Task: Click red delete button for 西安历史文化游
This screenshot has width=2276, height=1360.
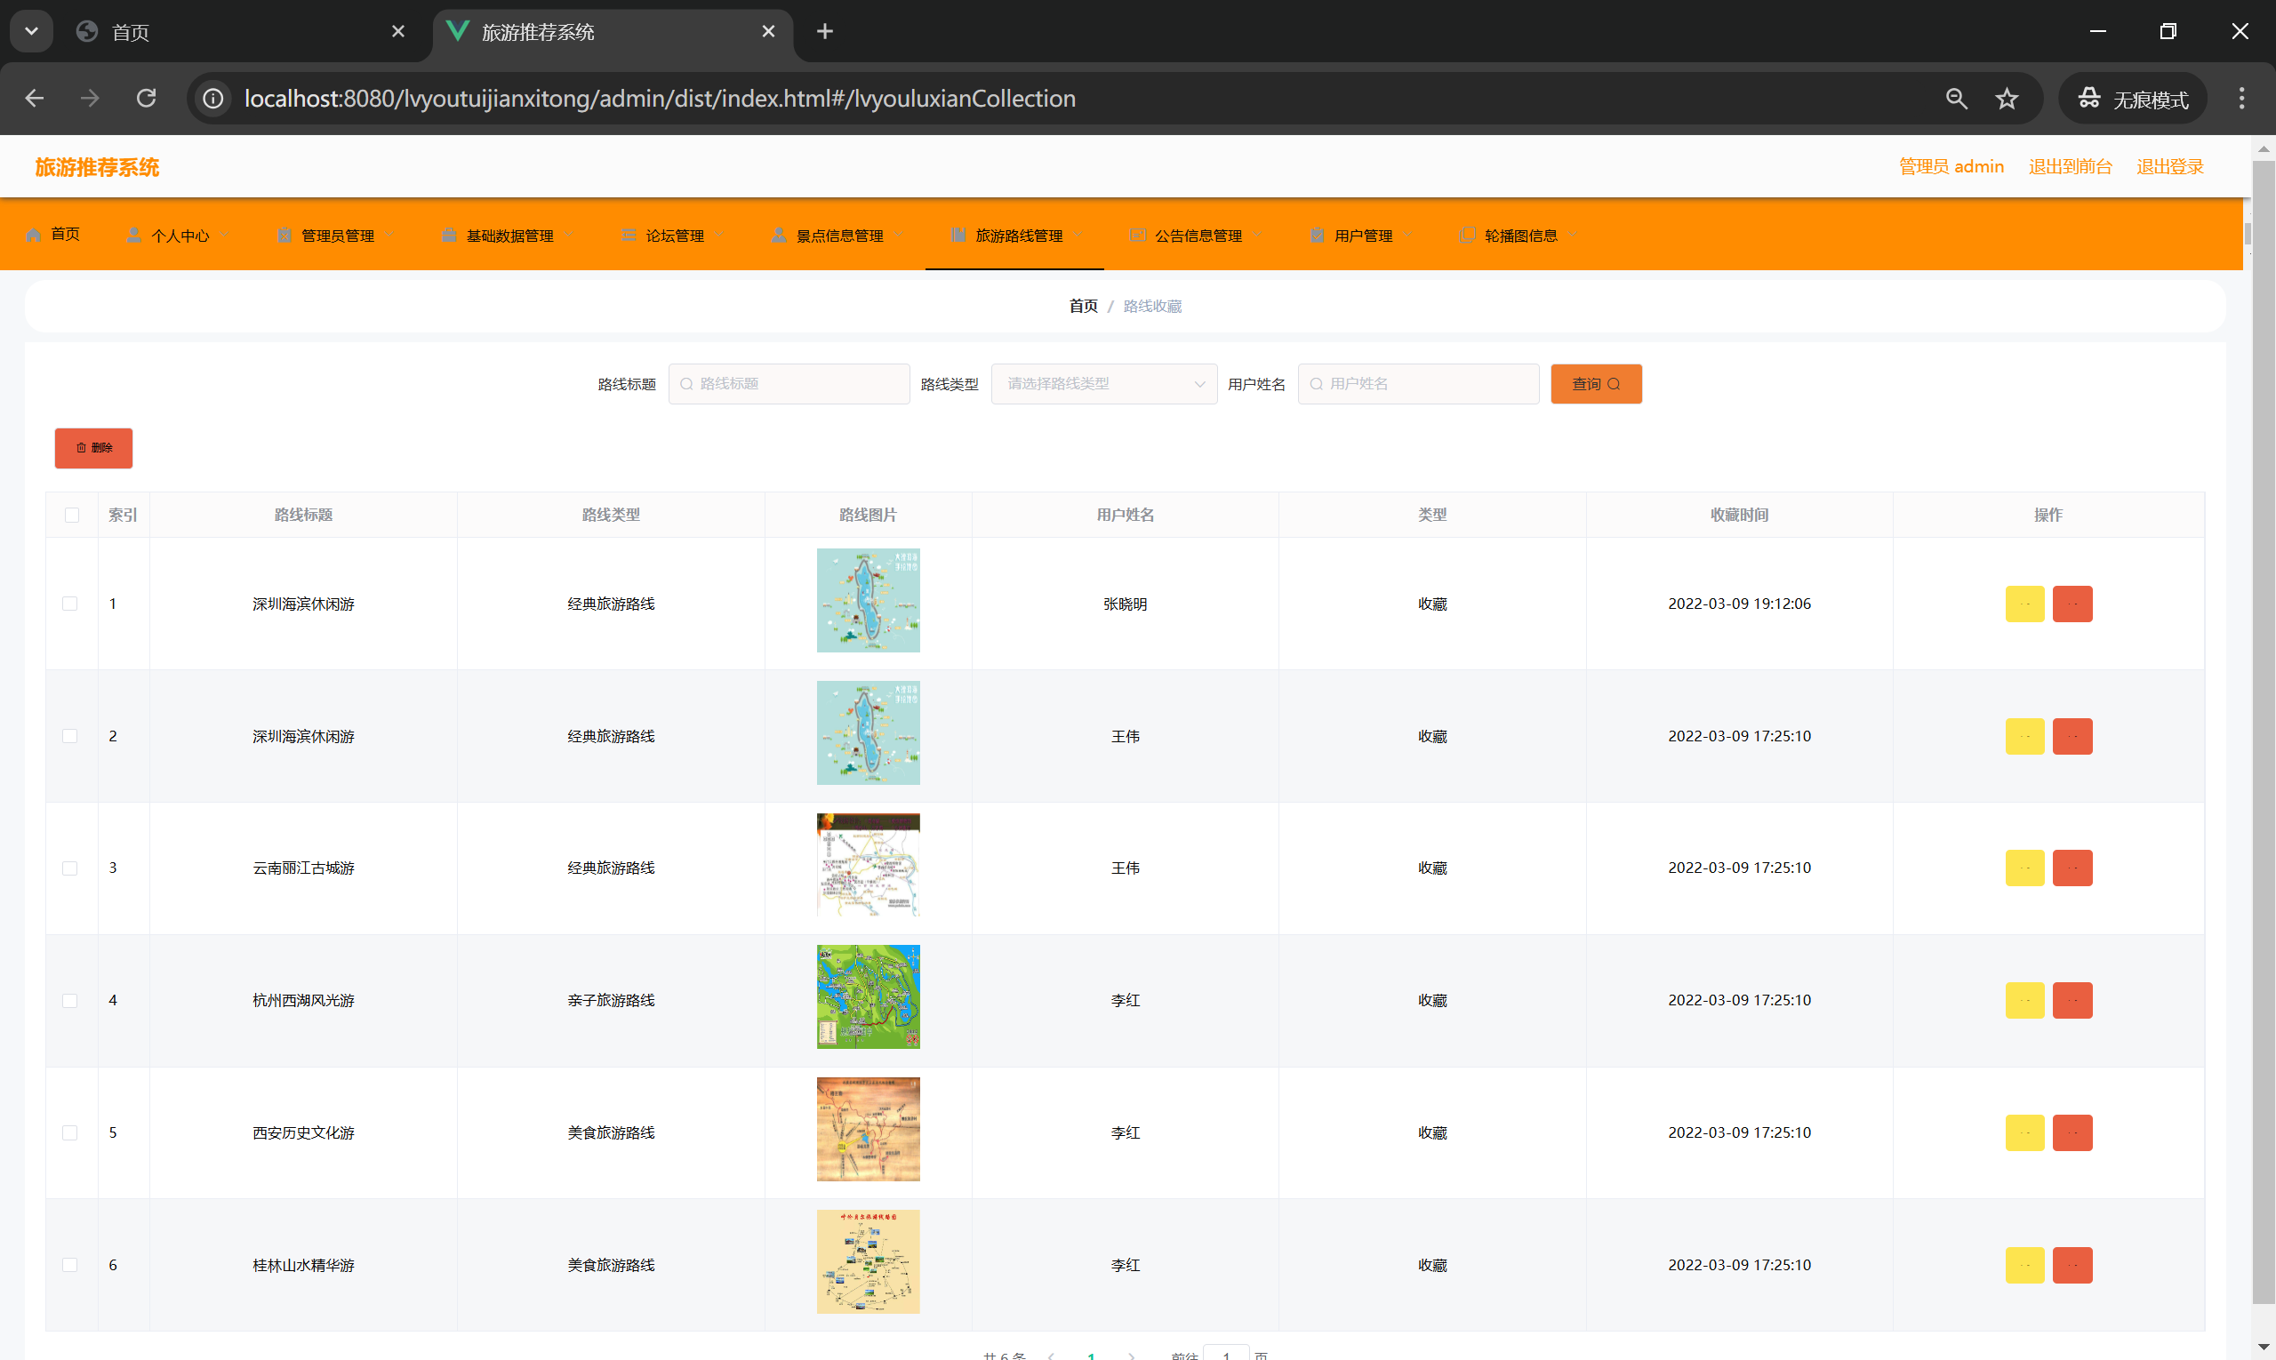Action: pos(2072,1132)
